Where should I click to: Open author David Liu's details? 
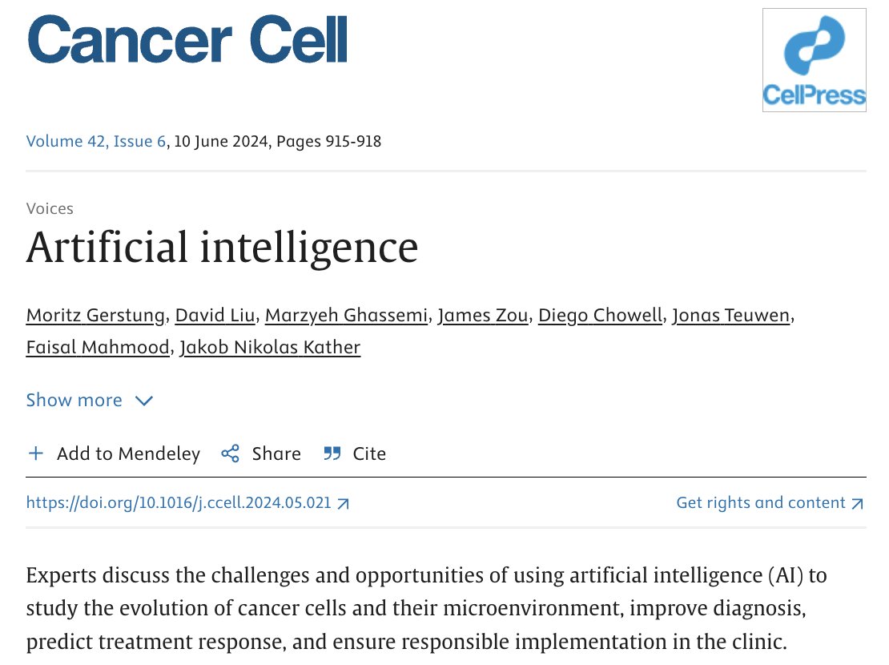pyautogui.click(x=215, y=315)
